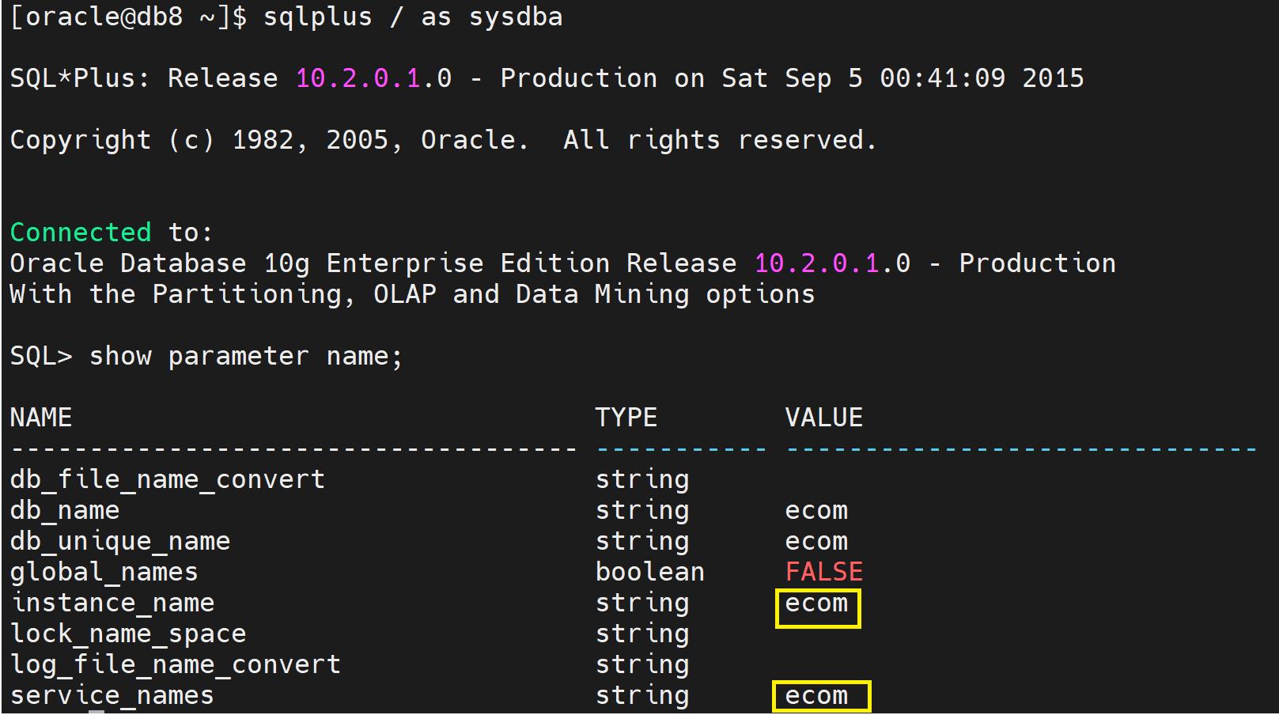The height and width of the screenshot is (715, 1279).
Task: Select the 'log_file_name_convert' parameter name
Action: [176, 664]
